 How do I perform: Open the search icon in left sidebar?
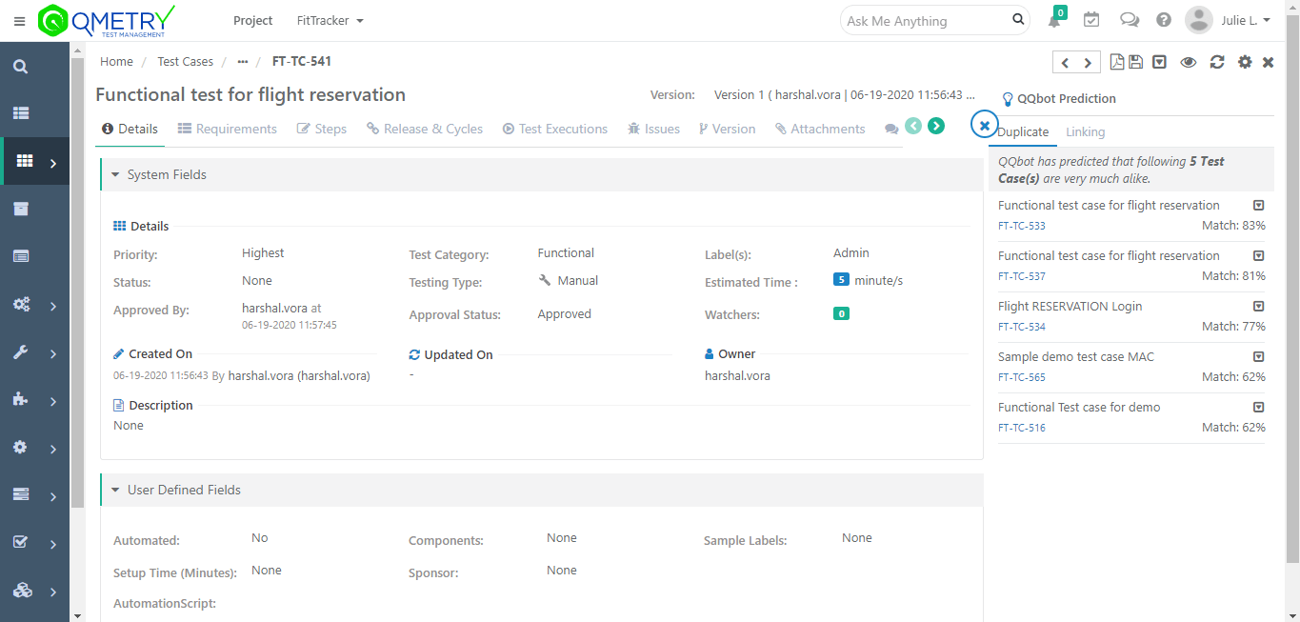[x=21, y=67]
